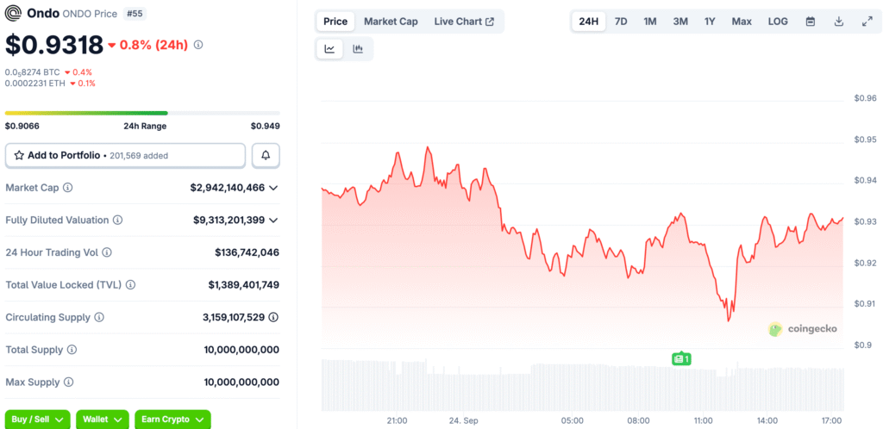The height and width of the screenshot is (429, 883).
Task: Expand Fully Diluted Valuation chevron
Action: point(273,221)
